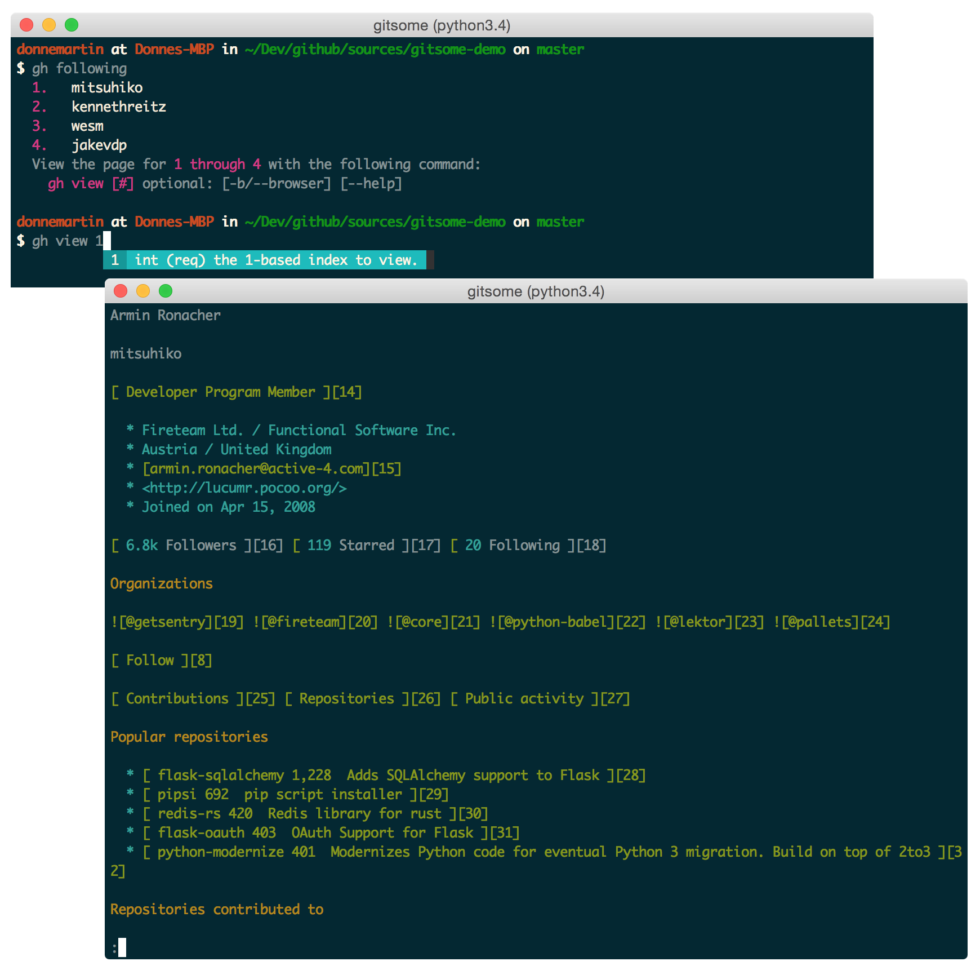Click 'kennethreitz' in the following list
This screenshot has height=970, width=980.
(x=119, y=107)
